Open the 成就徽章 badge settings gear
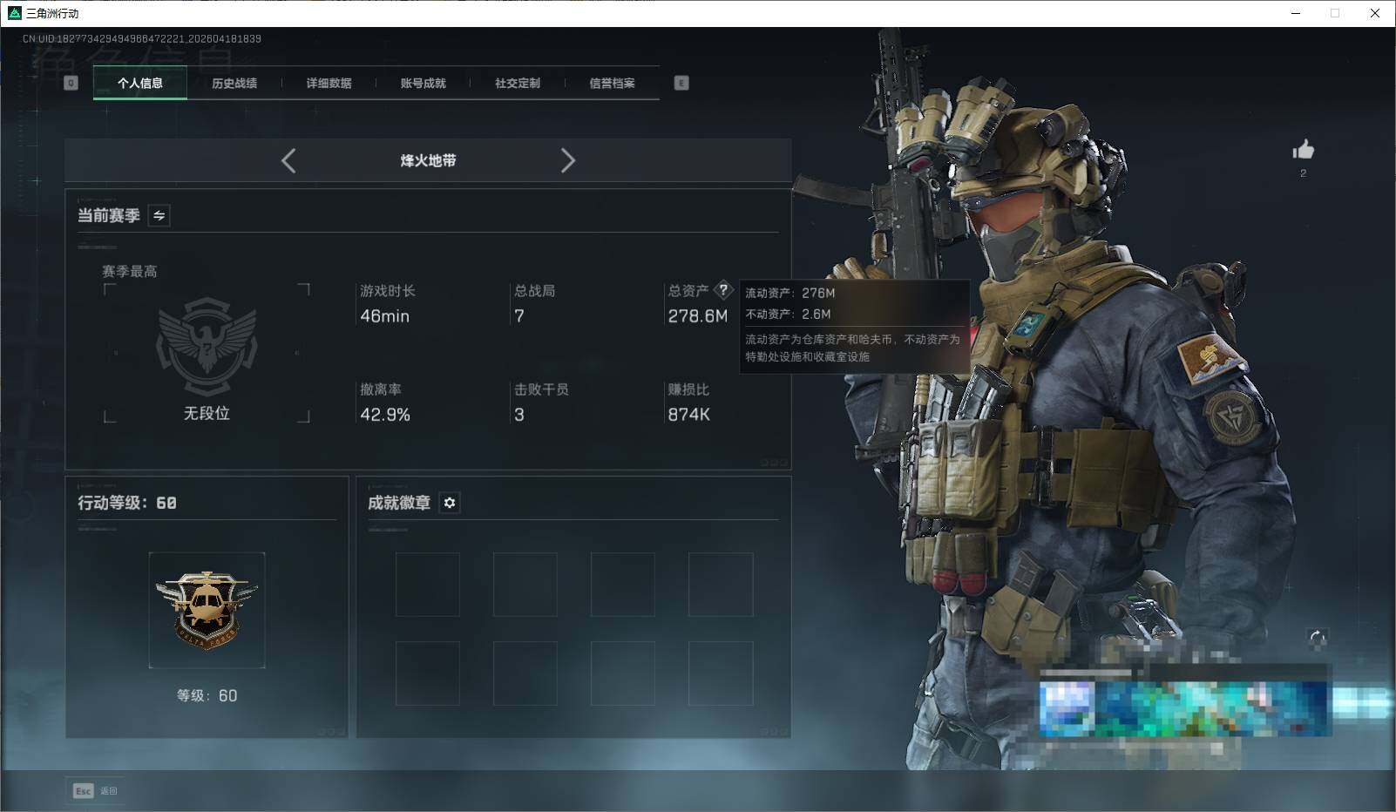Image resolution: width=1396 pixels, height=812 pixels. (x=449, y=503)
